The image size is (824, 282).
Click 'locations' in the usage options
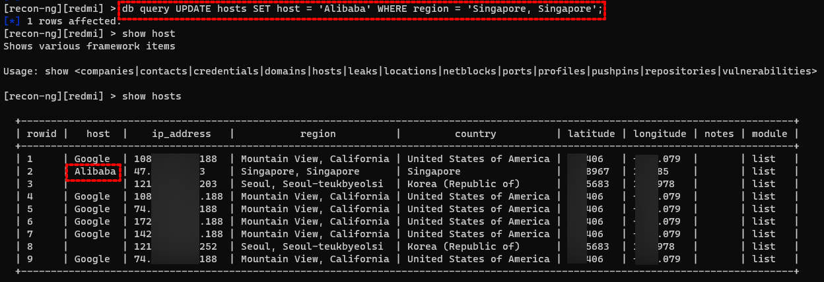point(410,71)
